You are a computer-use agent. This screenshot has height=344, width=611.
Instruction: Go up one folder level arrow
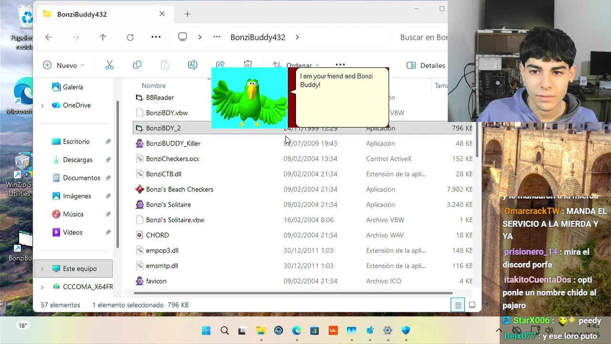[x=103, y=37]
